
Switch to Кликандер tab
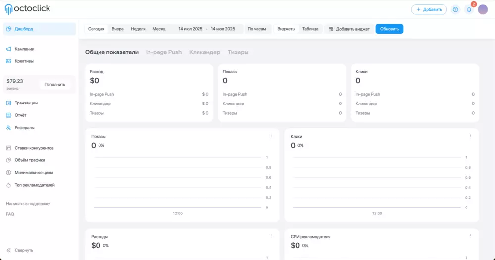(x=204, y=52)
